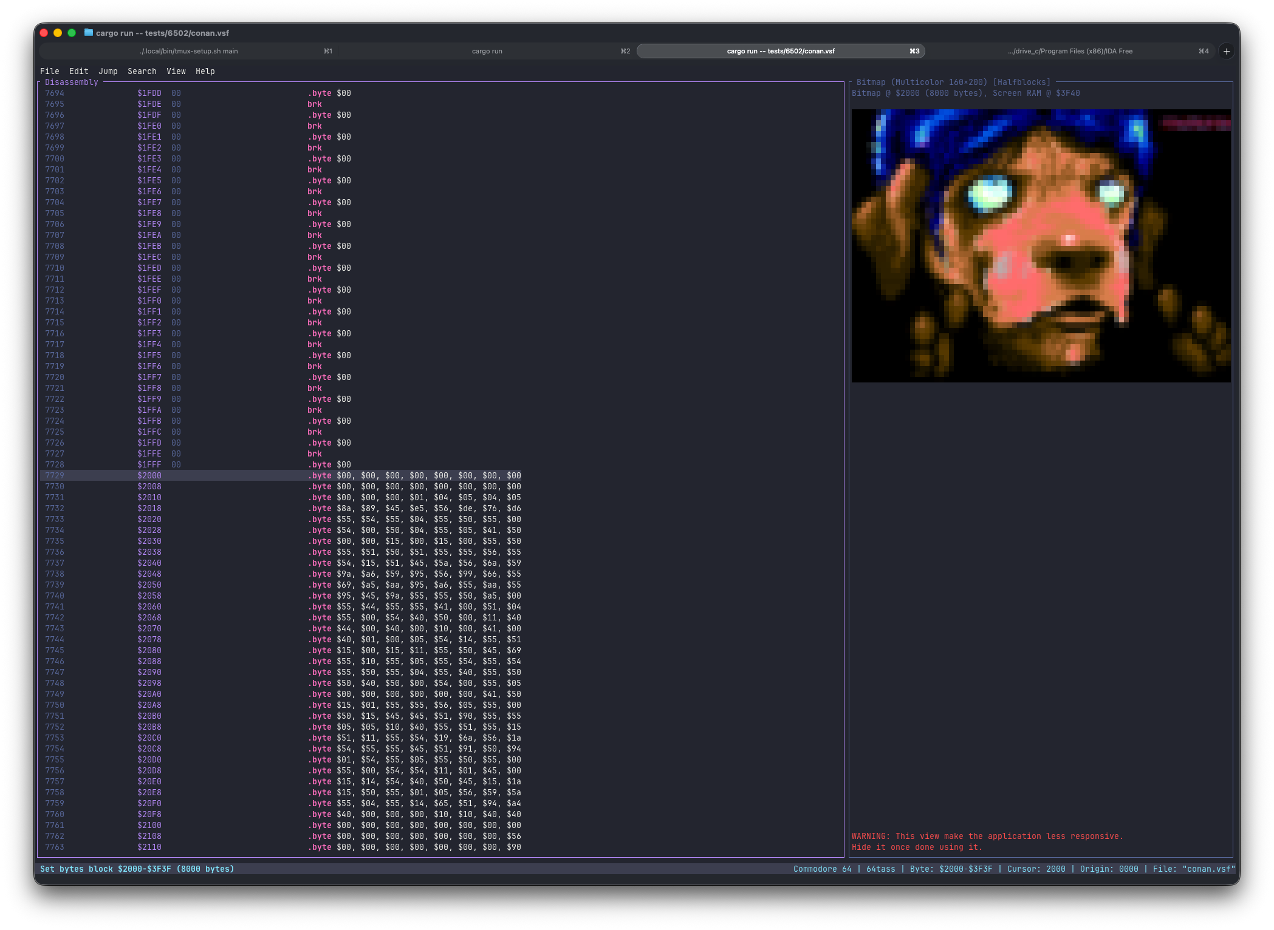Image resolution: width=1274 pixels, height=930 pixels.
Task: Click the Disassembly panel header label
Action: click(x=71, y=81)
